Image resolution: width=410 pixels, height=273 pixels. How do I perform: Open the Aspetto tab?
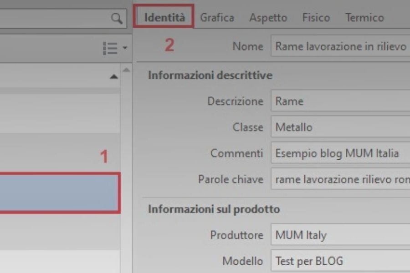pyautogui.click(x=268, y=17)
